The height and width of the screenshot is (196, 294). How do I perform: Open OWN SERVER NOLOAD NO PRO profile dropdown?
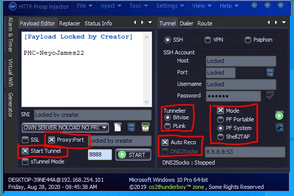[65, 127]
